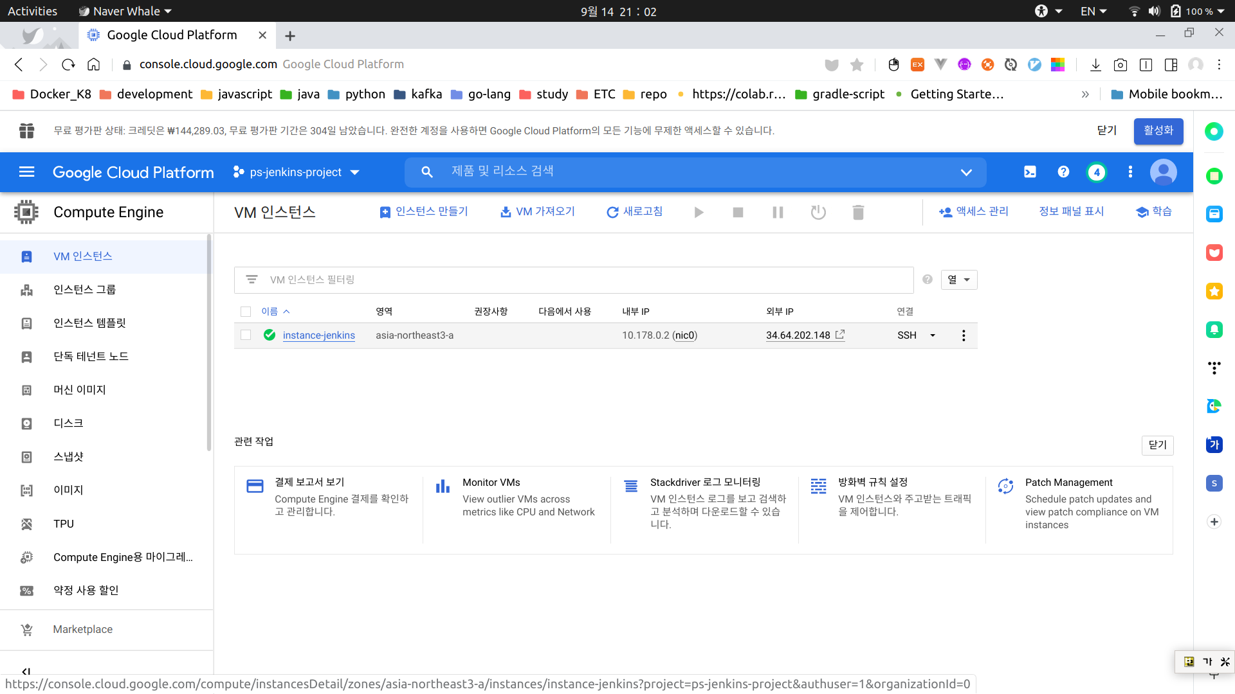
Task: Open 인스턴스 그룹 in sidebar menu
Action: pyautogui.click(x=84, y=289)
